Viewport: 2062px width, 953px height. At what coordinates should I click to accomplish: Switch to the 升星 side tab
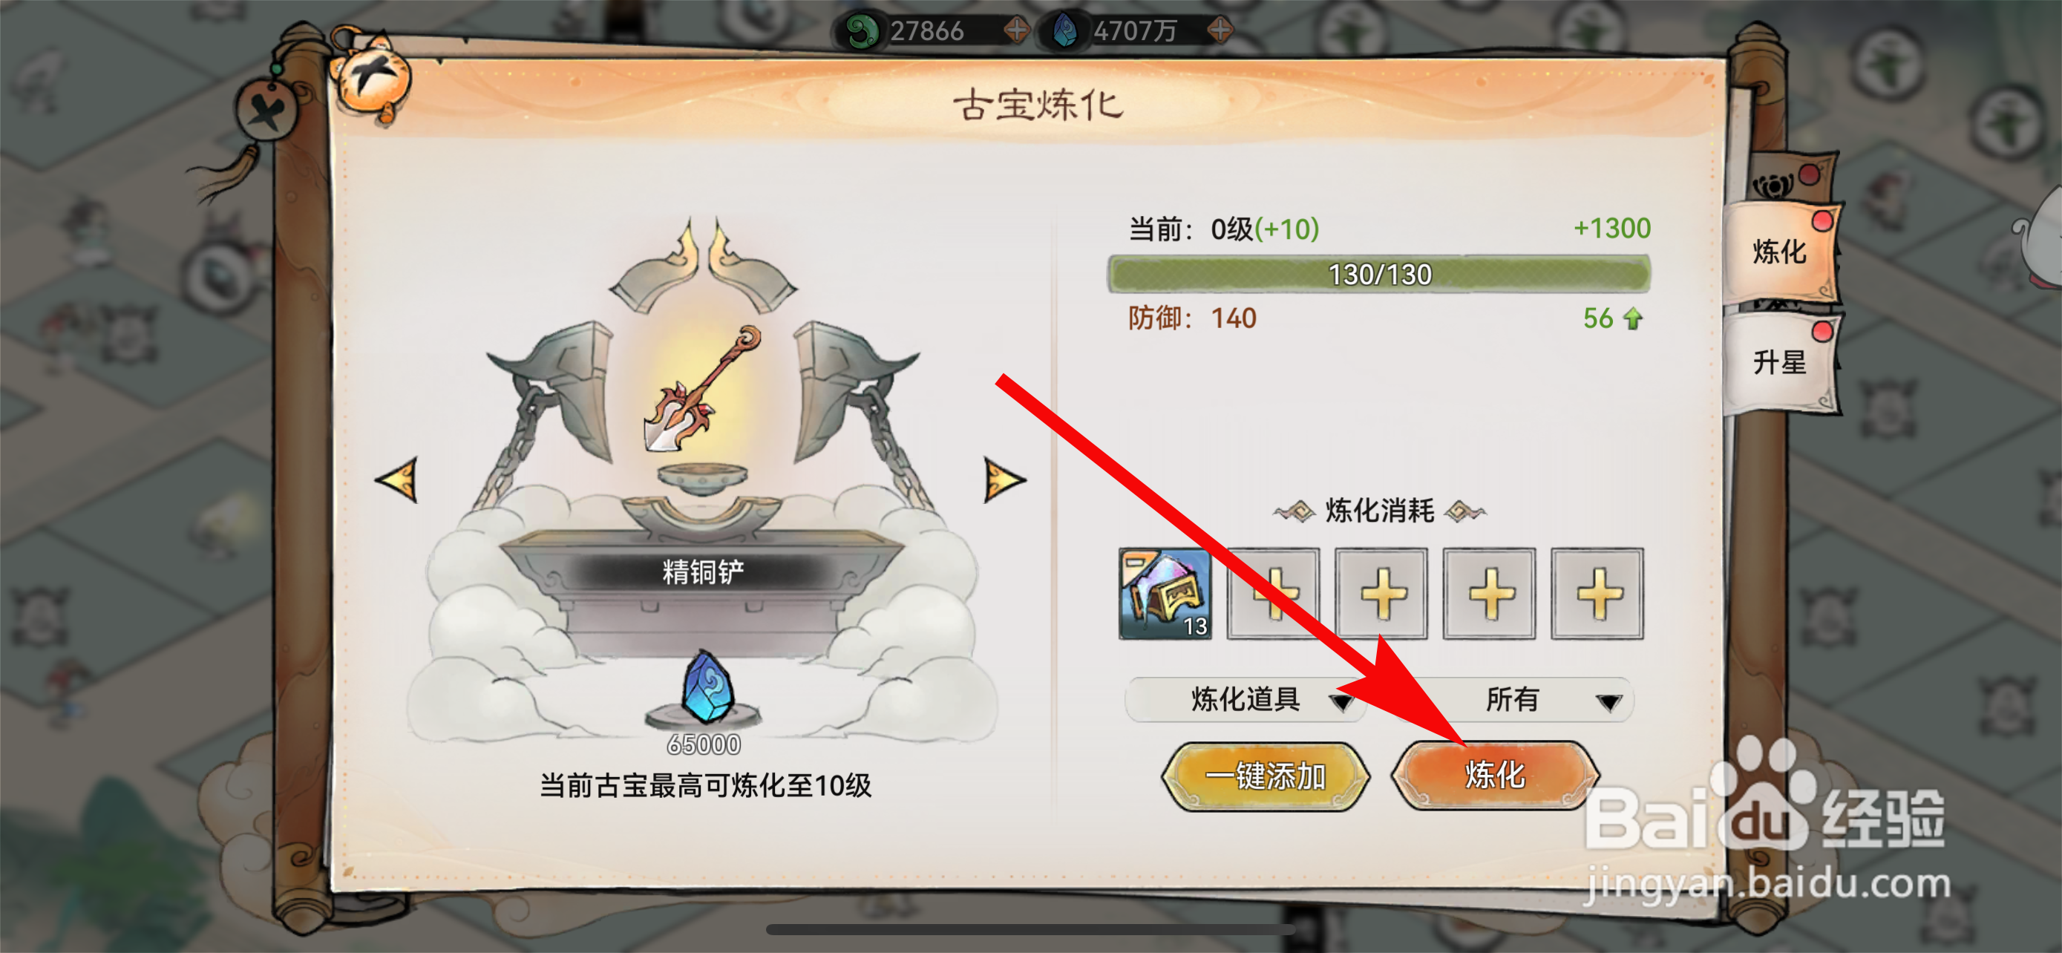pyautogui.click(x=1781, y=362)
